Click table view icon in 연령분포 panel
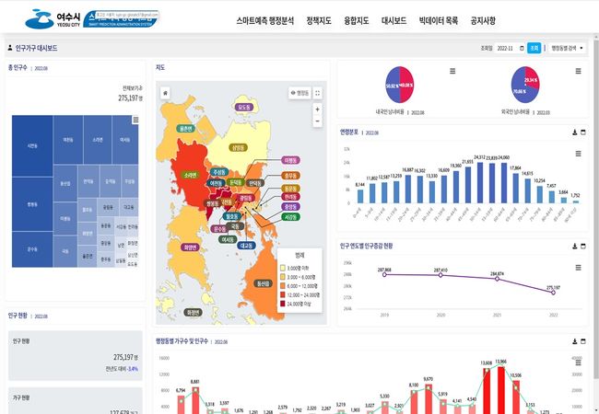This screenshot has height=414, width=599. [582, 132]
